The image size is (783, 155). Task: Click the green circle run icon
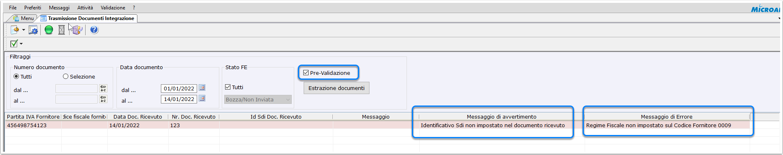[49, 30]
